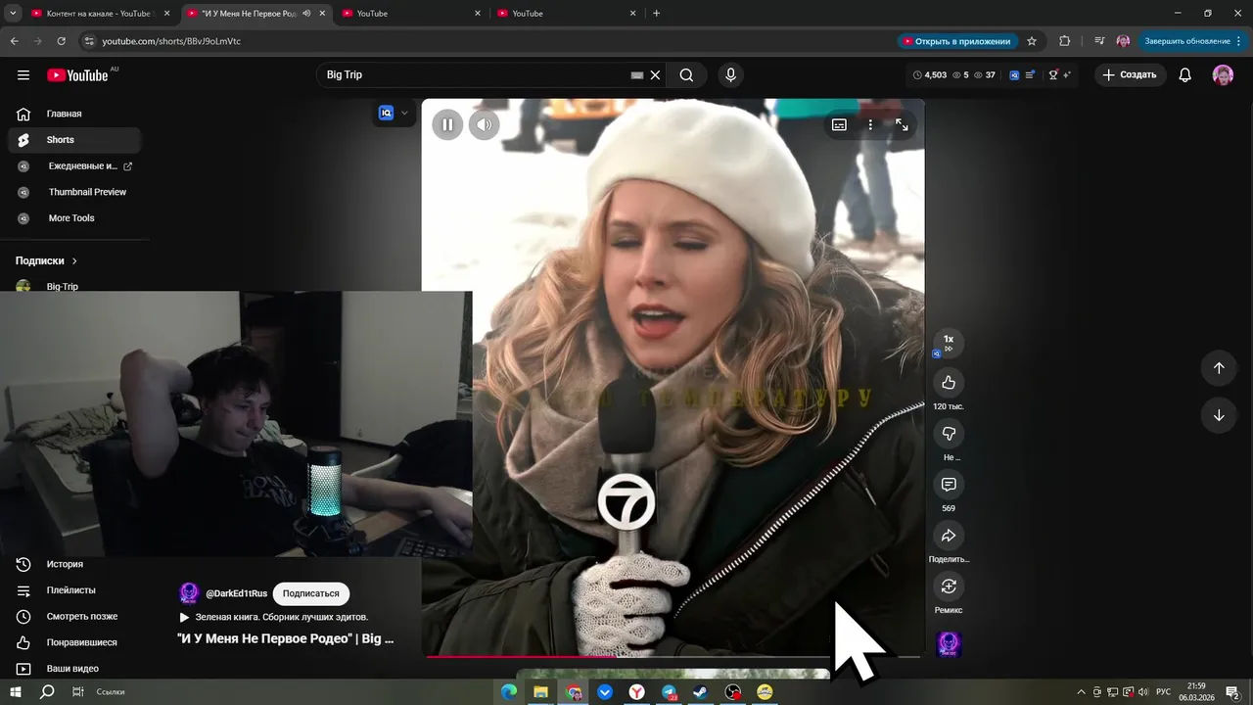Open Steam from the taskbar
Image resolution: width=1253 pixels, height=705 pixels.
[x=701, y=692]
